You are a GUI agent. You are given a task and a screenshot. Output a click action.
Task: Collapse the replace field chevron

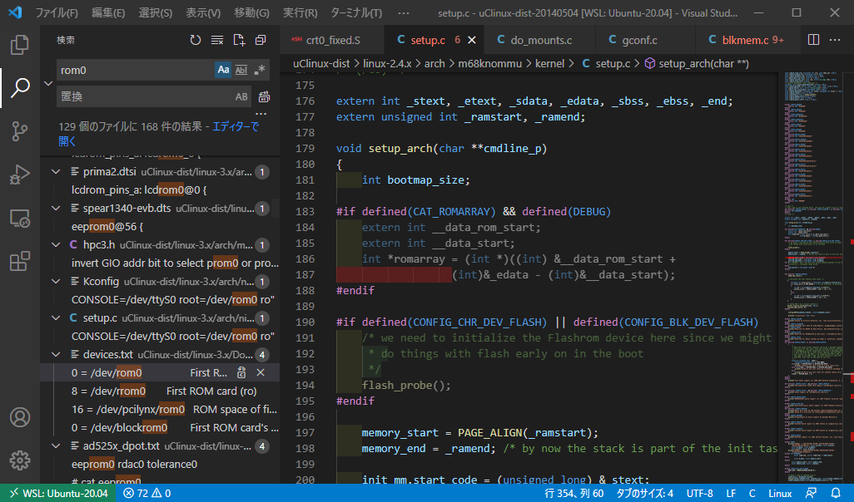pos(47,83)
